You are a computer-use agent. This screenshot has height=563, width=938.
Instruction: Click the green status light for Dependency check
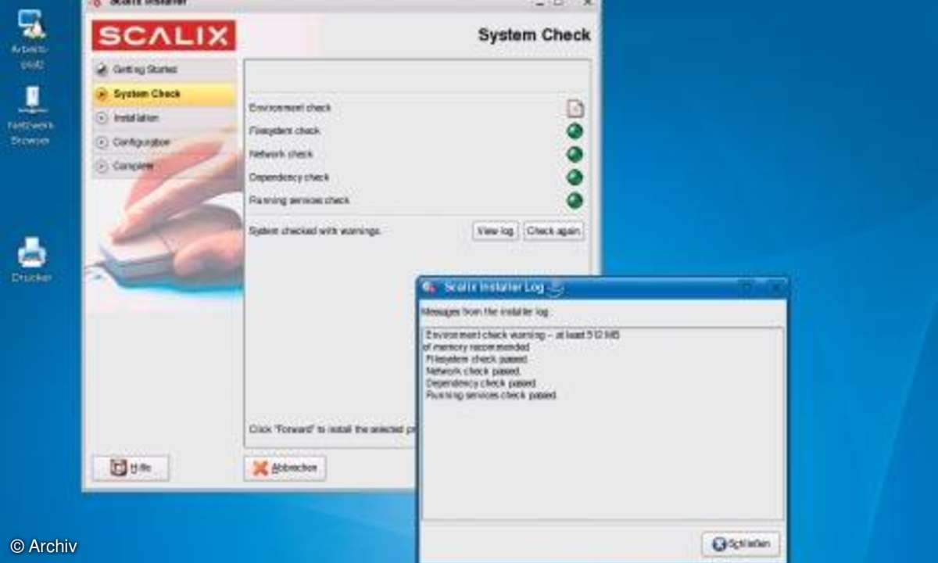tap(575, 178)
